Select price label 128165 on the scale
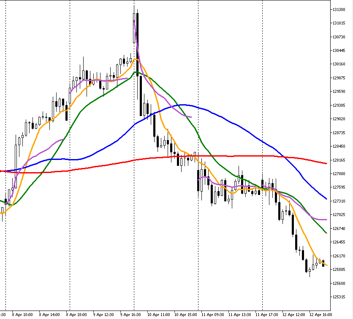This screenshot has width=353, height=319. (339, 160)
